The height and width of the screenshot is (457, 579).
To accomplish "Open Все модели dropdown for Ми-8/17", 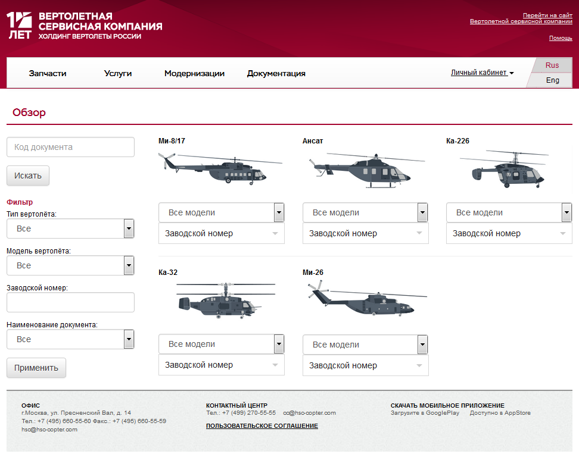I will tap(222, 212).
